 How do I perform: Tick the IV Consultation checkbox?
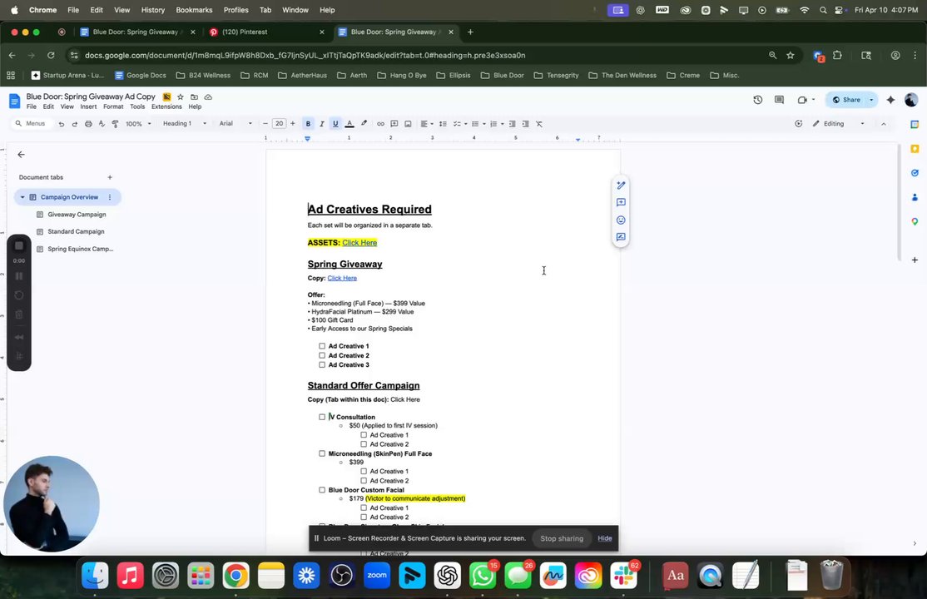[322, 417]
